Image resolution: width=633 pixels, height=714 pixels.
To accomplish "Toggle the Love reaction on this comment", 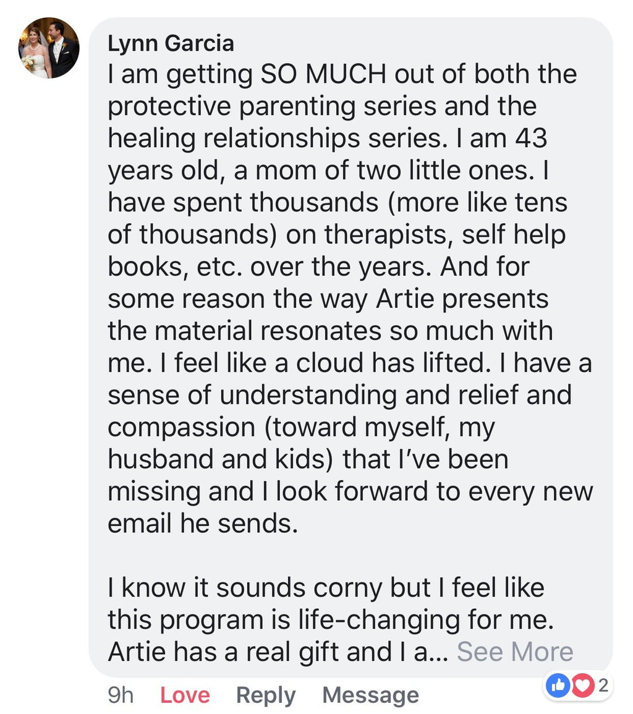I will [x=185, y=695].
